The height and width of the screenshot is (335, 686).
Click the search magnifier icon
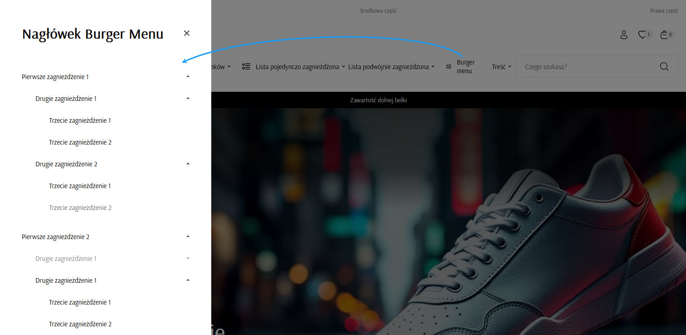pos(664,67)
